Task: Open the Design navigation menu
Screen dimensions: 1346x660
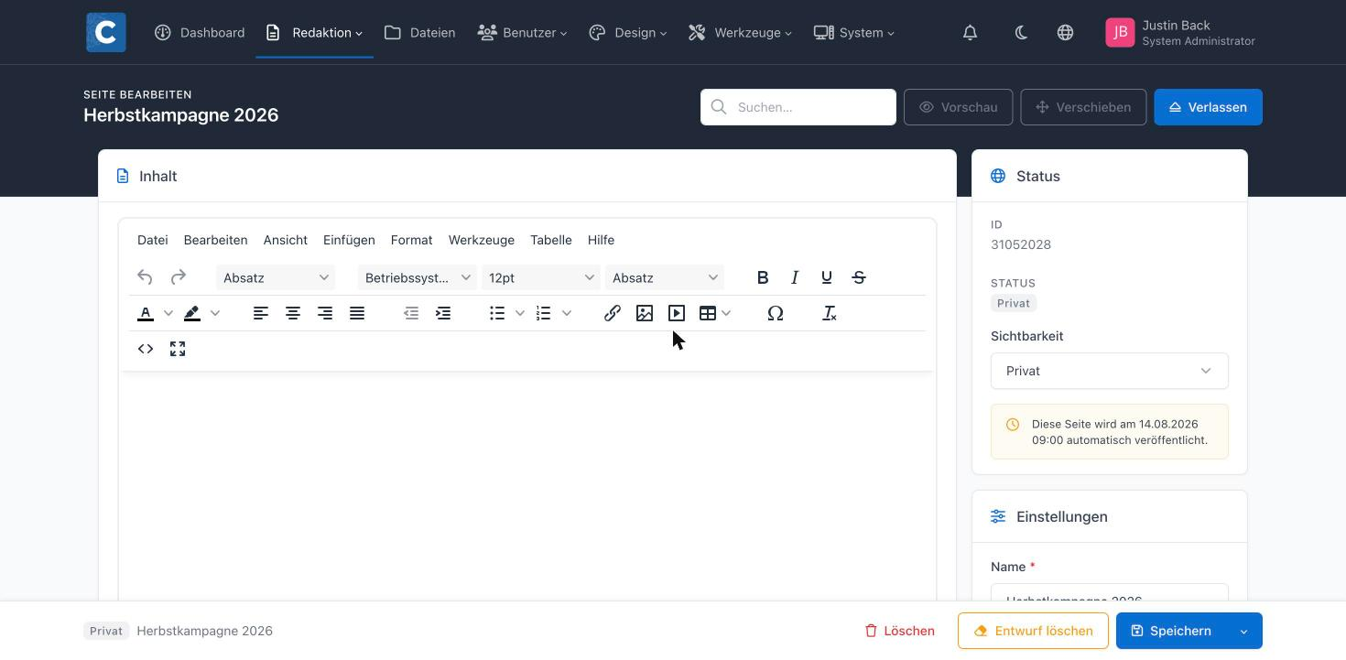Action: [x=627, y=32]
